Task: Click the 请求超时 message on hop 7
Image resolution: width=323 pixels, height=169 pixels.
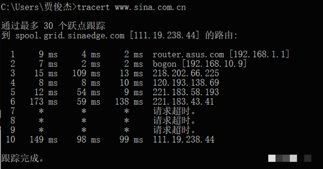Action: pos(174,111)
